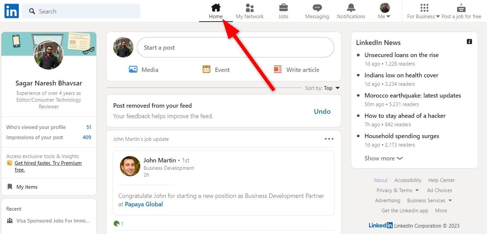The image size is (487, 234).
Task: Click the LinkedIn footer logo
Action: pos(381,226)
